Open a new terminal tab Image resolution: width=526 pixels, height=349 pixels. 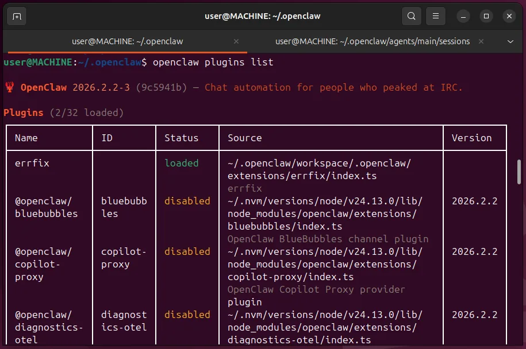click(x=17, y=16)
